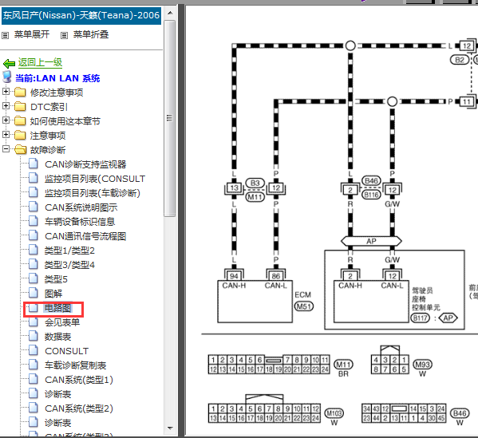Open the CONSULT tree item
The image size is (478, 438).
point(66,351)
